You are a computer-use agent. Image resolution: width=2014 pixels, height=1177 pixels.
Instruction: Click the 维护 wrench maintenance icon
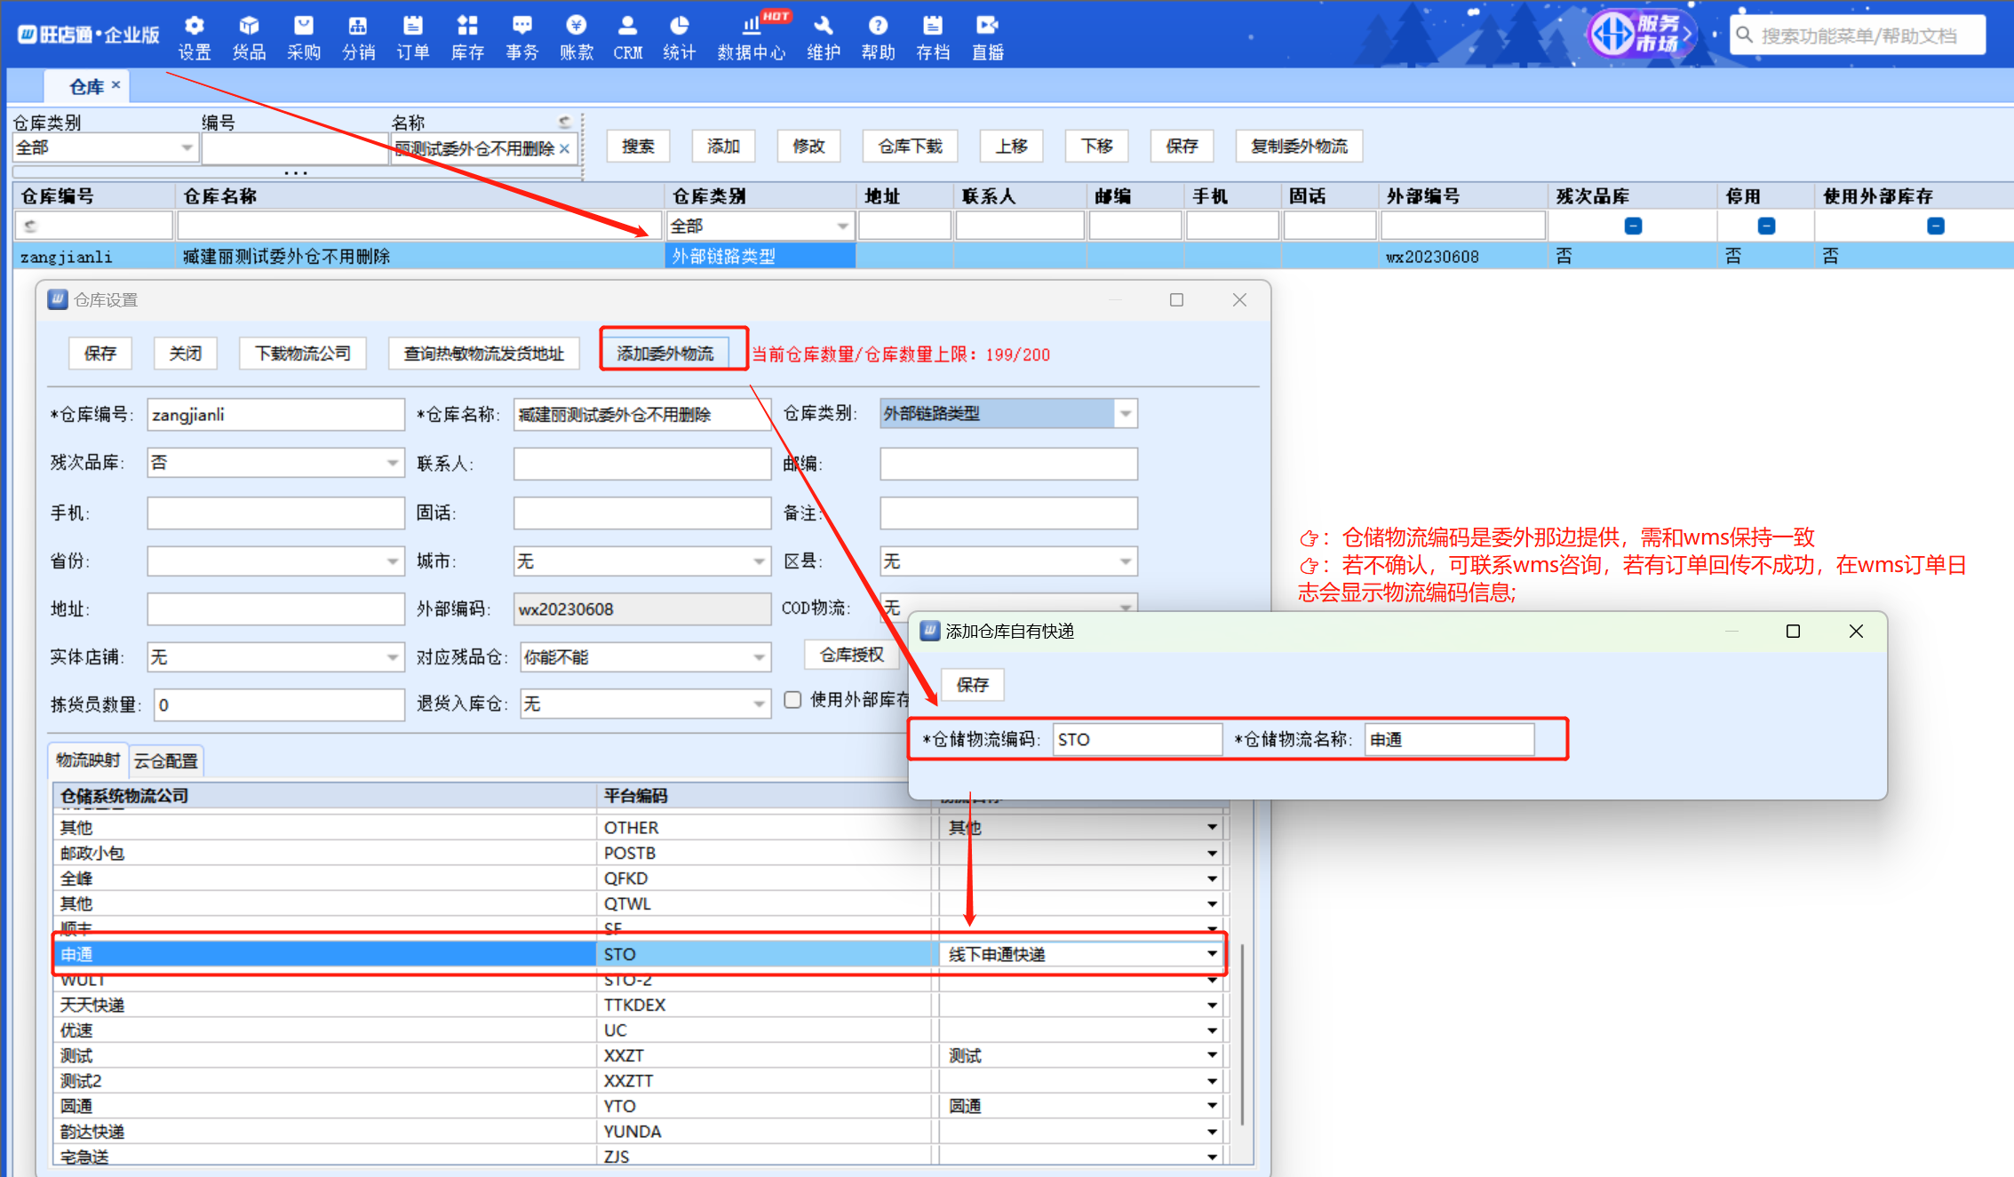[823, 27]
